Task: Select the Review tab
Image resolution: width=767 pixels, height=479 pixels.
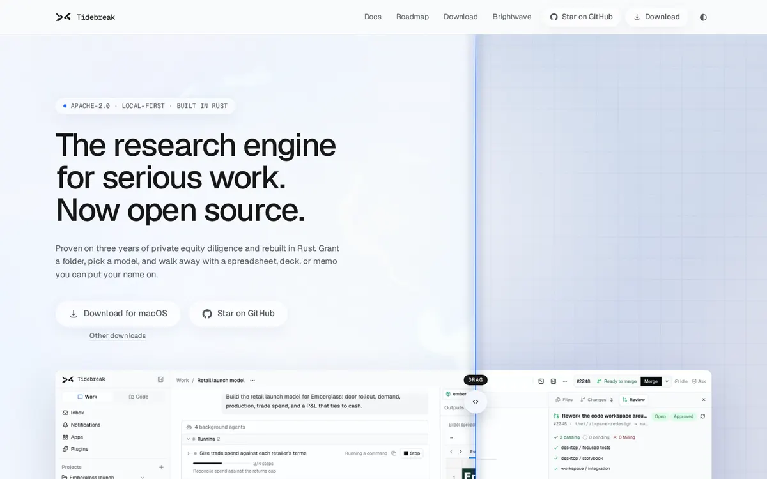Action: click(x=633, y=400)
